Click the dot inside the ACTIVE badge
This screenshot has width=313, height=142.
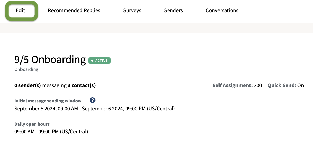pos(92,61)
